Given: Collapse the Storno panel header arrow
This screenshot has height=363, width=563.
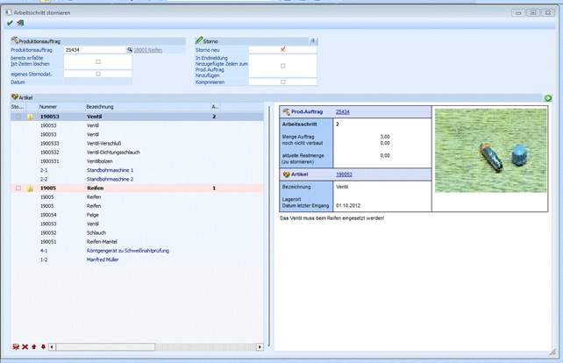Looking at the screenshot, I should point(313,40).
